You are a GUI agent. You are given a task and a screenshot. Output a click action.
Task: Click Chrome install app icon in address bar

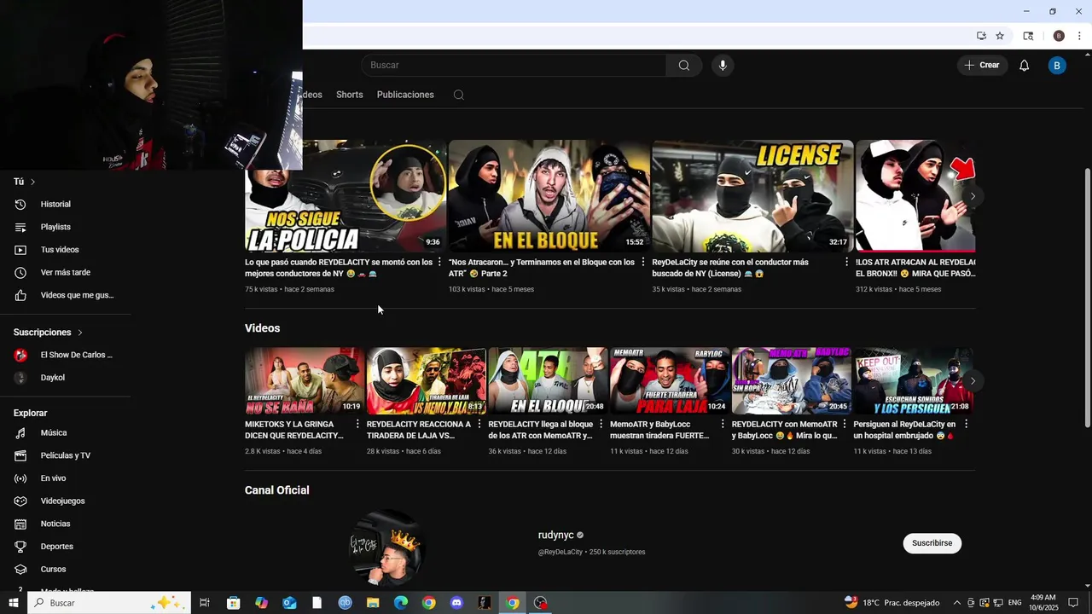tap(981, 36)
